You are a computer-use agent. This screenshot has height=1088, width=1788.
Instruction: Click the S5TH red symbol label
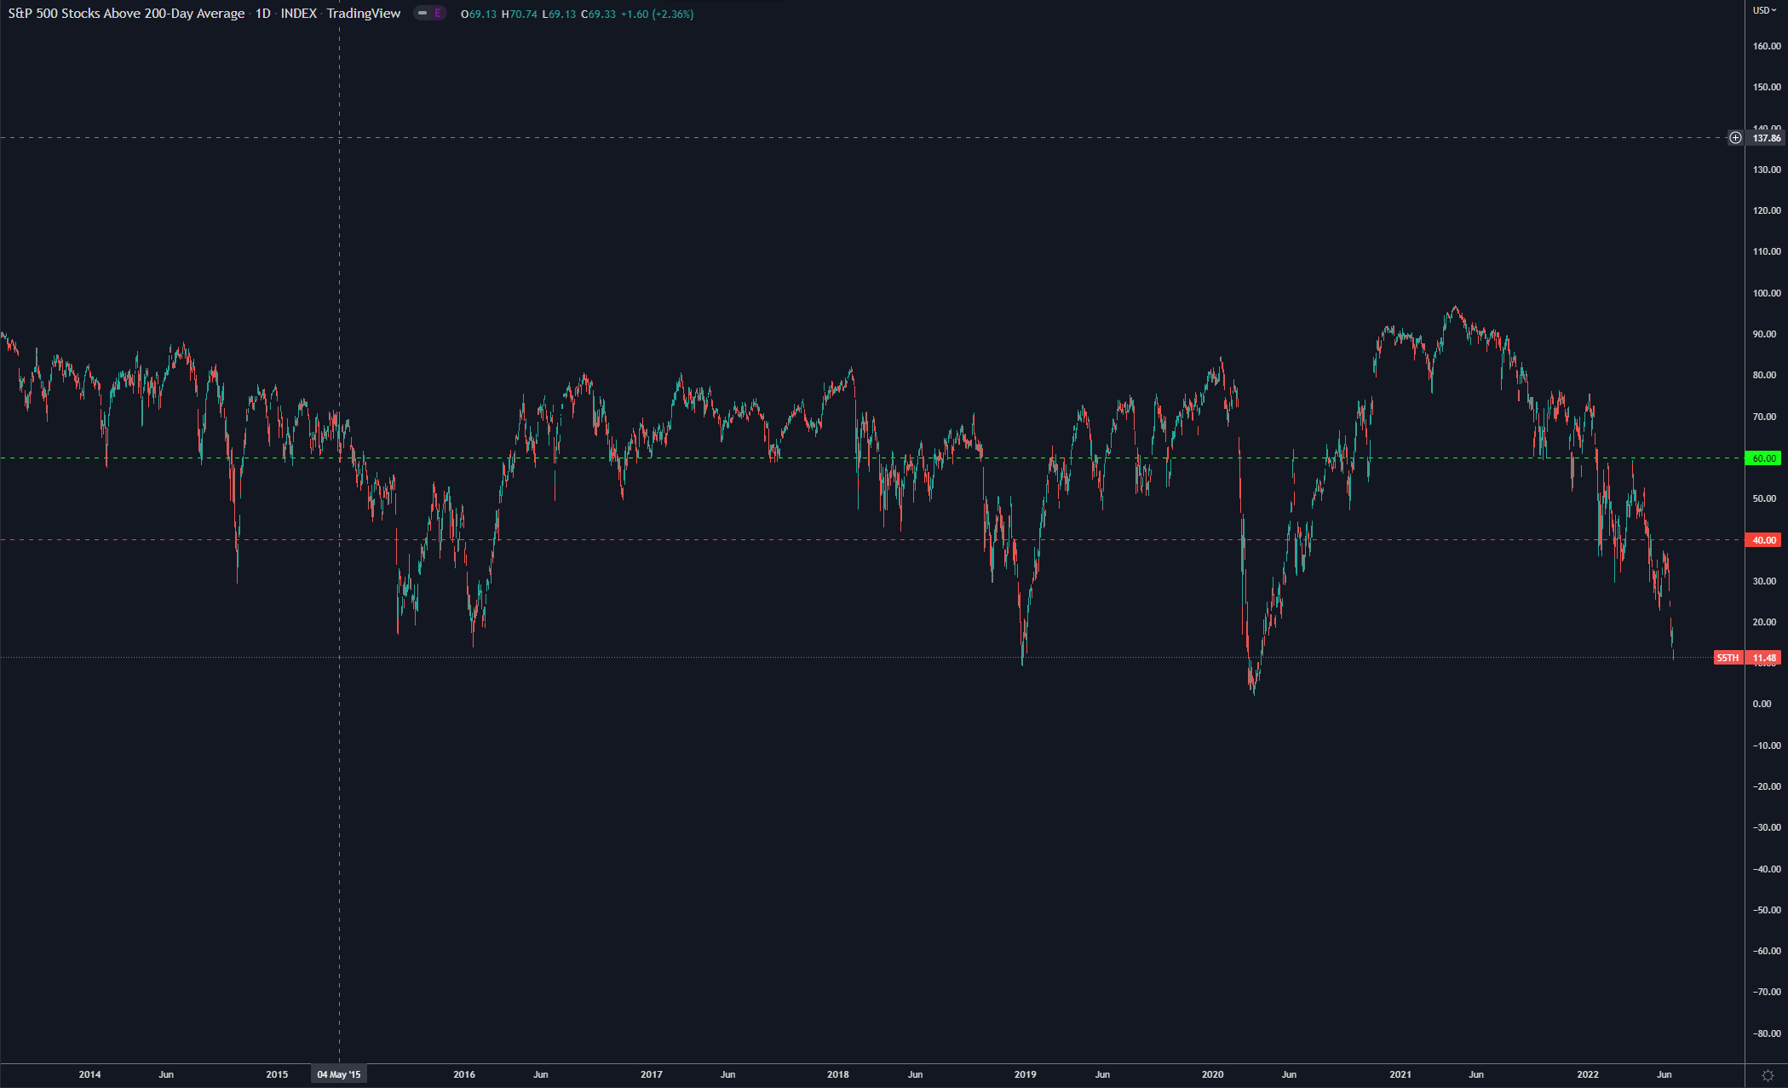[1728, 658]
